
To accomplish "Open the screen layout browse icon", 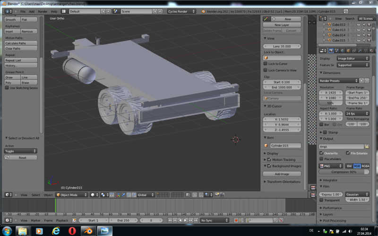I will (64, 11).
